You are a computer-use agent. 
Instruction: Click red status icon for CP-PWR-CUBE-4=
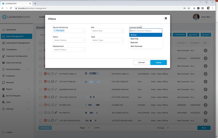coord(45,74)
